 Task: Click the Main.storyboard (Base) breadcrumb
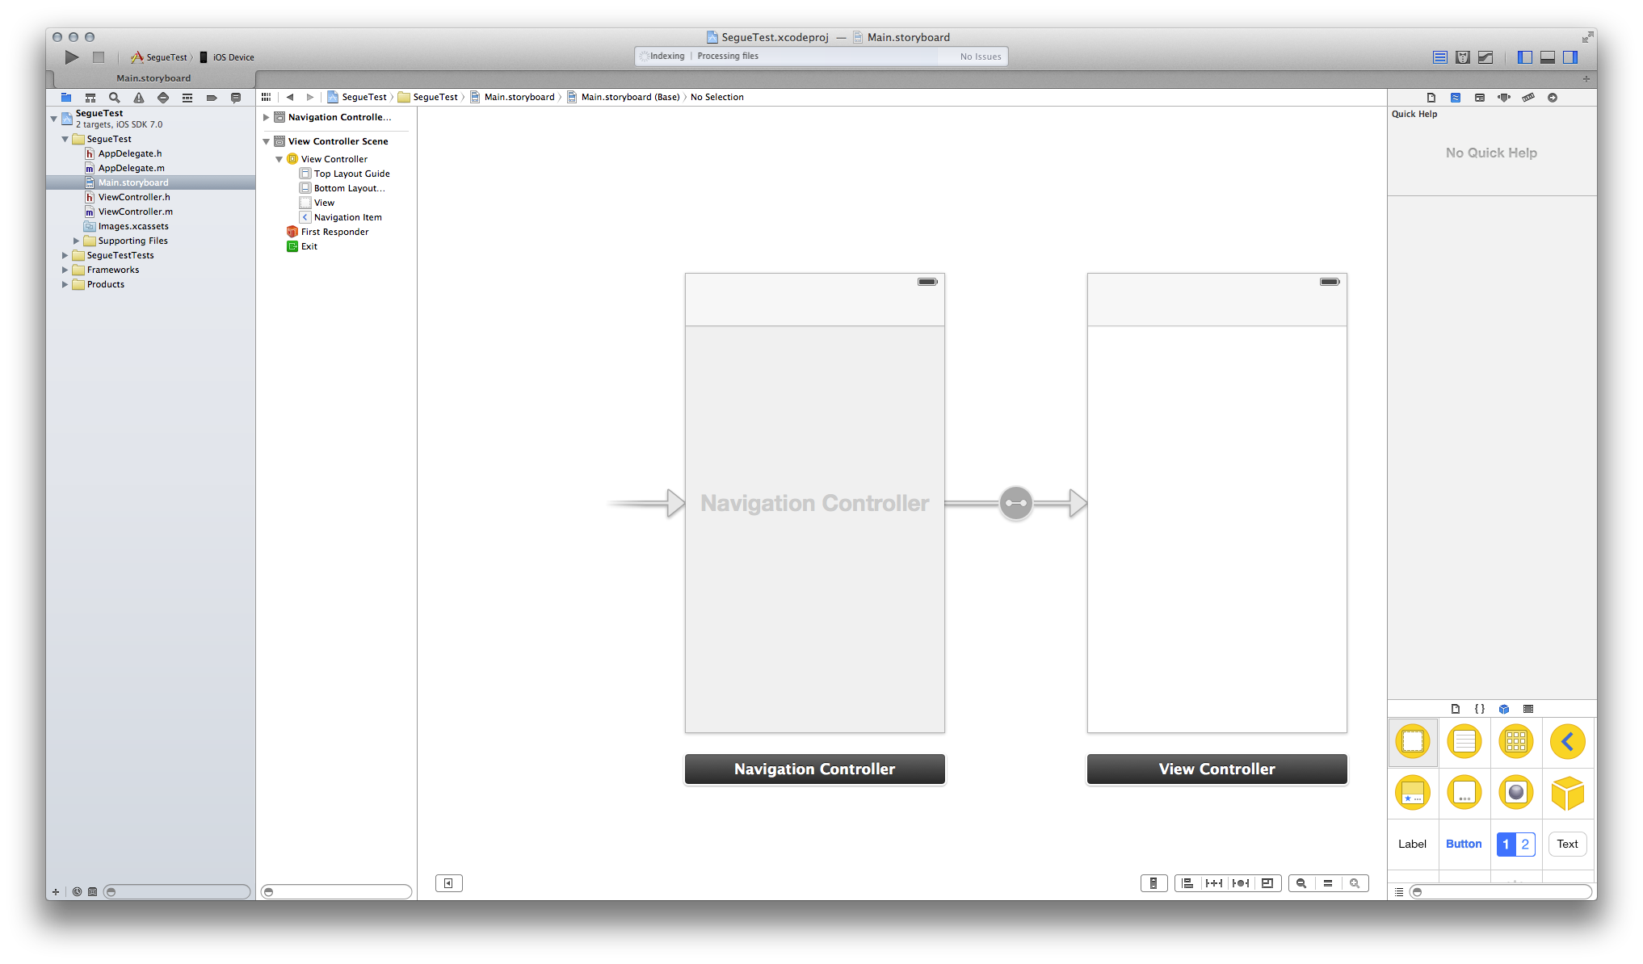click(x=630, y=97)
